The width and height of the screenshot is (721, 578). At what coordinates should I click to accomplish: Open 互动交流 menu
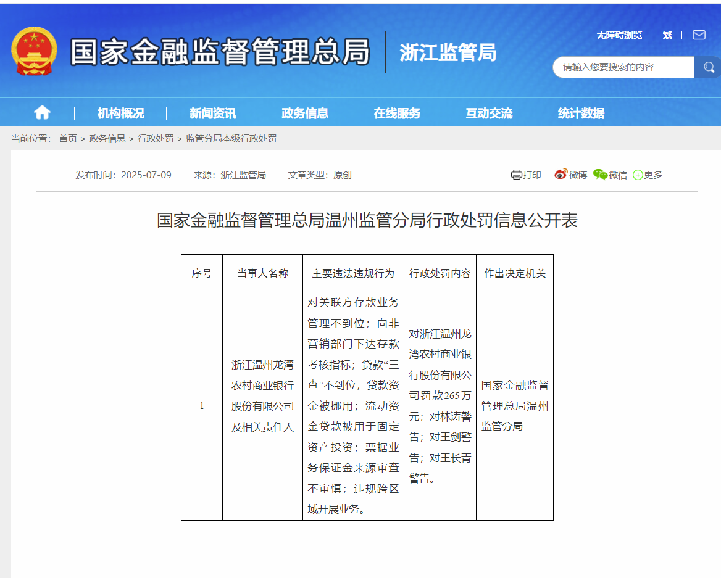pos(489,113)
